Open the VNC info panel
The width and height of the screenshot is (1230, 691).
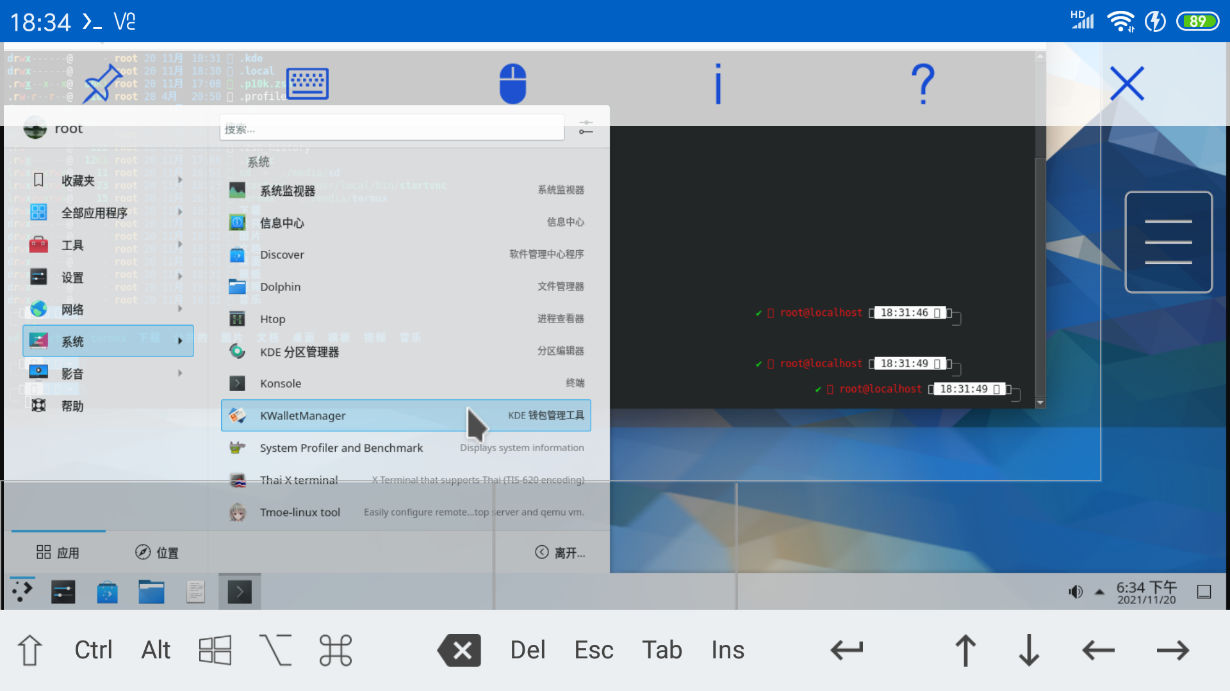click(x=716, y=83)
